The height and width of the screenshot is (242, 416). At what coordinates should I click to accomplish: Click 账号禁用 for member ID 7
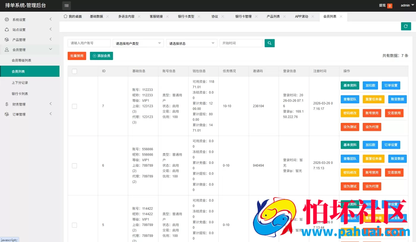[x=372, y=113]
